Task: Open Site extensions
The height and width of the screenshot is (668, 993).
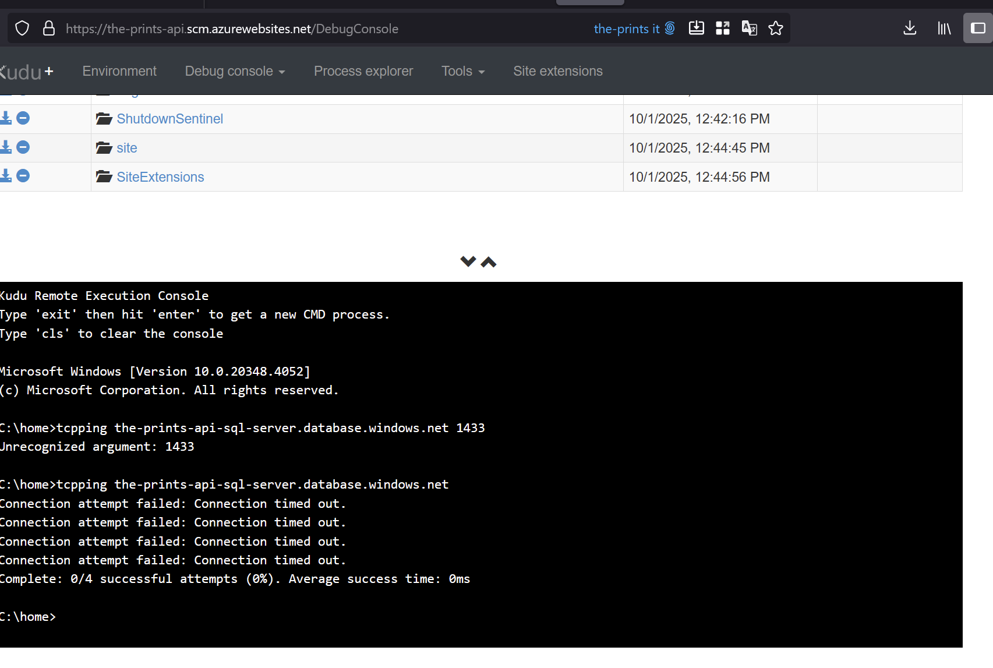Action: [x=558, y=71]
